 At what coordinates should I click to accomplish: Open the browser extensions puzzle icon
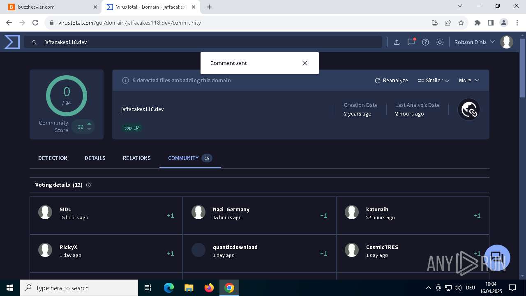(478, 23)
